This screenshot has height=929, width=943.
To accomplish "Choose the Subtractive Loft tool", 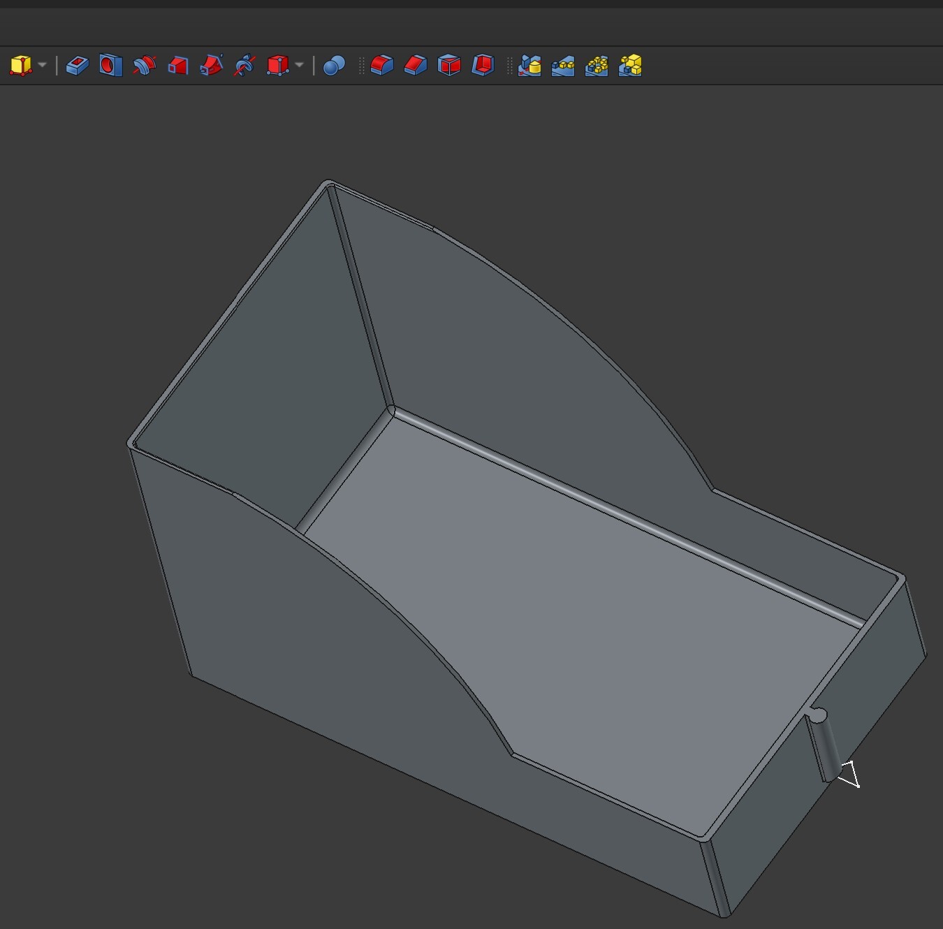I will [177, 66].
